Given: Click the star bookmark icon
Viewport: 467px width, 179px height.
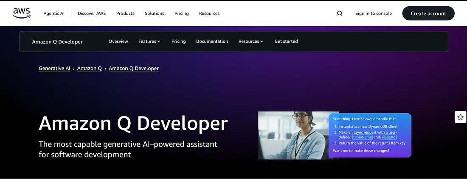Looking at the screenshot, I should tap(461, 117).
